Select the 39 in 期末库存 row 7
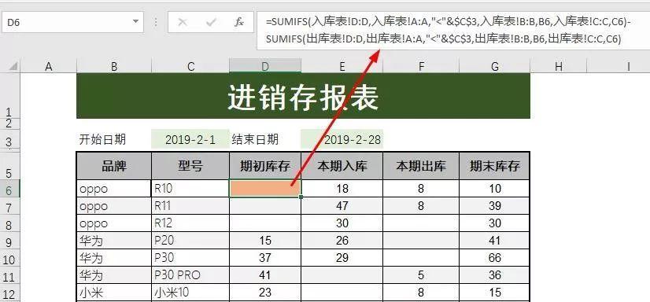 click(x=494, y=206)
